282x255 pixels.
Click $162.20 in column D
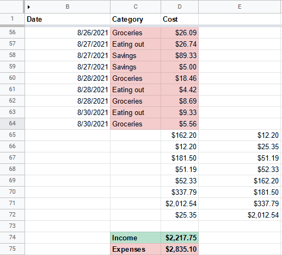pos(180,135)
